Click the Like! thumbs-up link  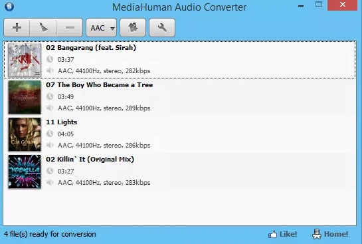click(x=282, y=234)
